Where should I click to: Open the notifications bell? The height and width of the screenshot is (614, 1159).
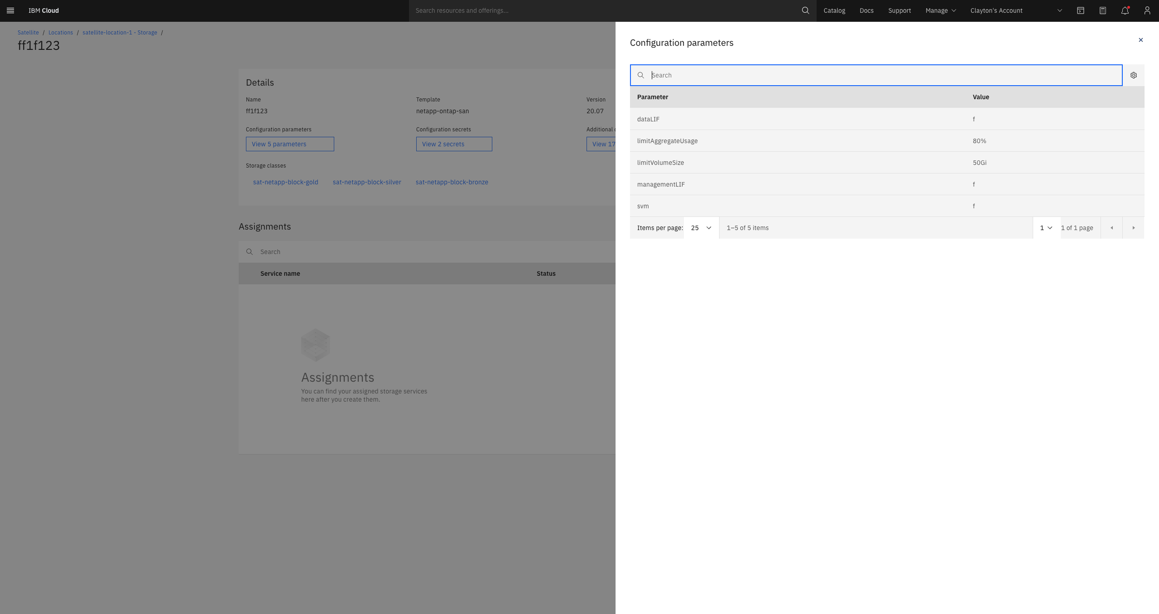tap(1125, 11)
